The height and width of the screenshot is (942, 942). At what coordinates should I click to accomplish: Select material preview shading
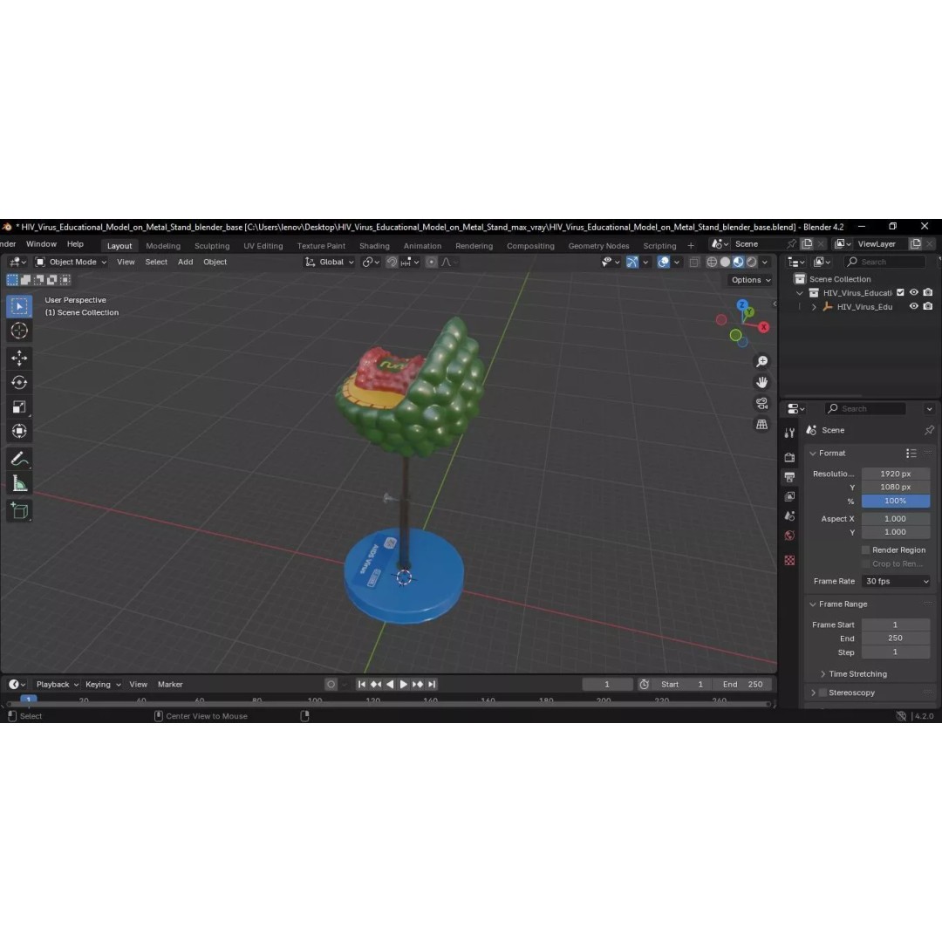click(739, 262)
